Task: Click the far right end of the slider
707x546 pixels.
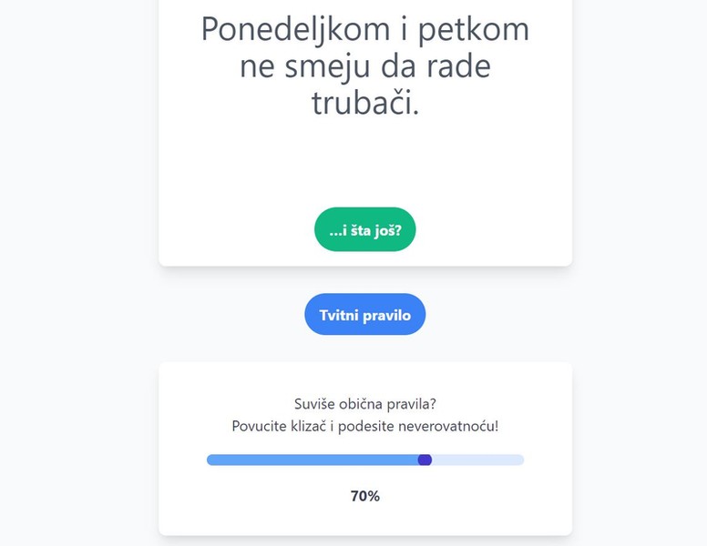Action: 521,460
